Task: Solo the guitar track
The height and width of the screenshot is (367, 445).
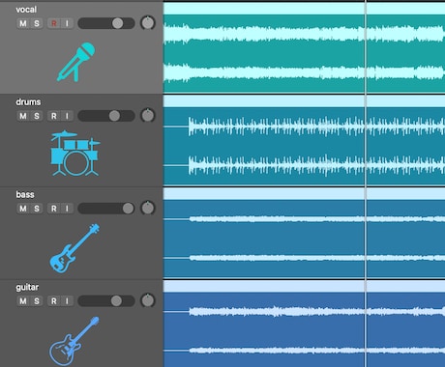Action: [x=37, y=301]
